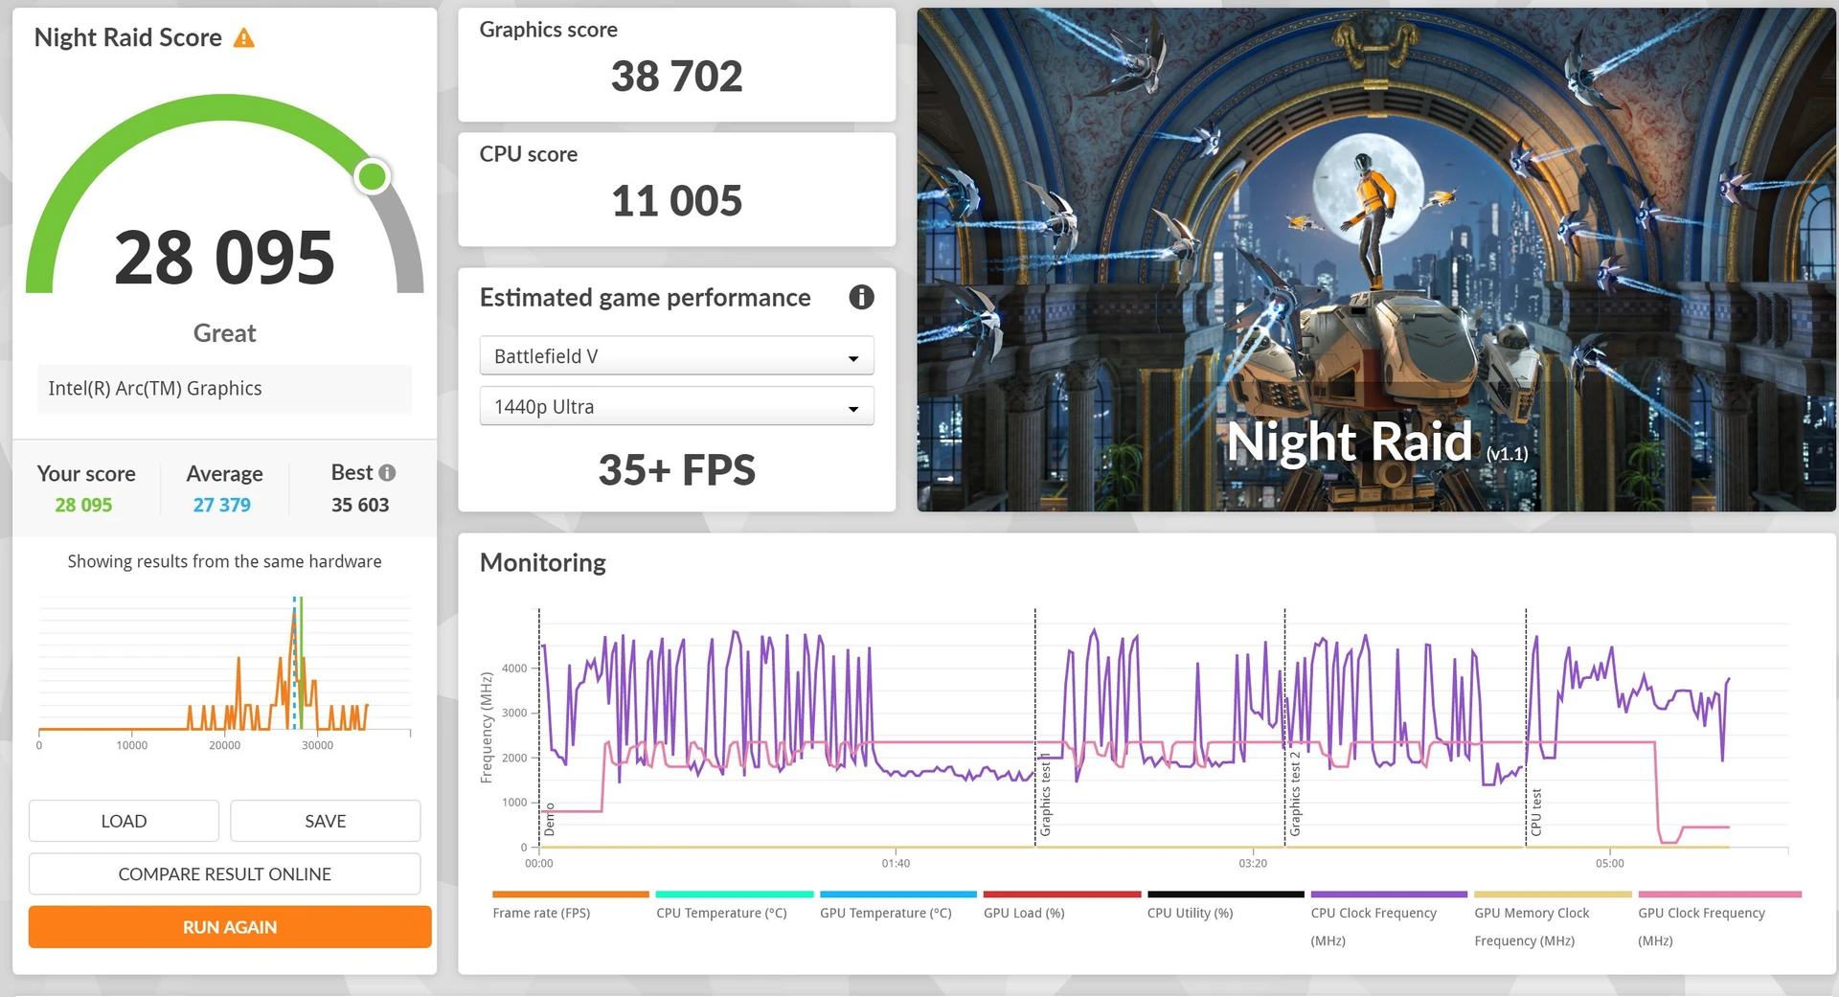The height and width of the screenshot is (997, 1839).
Task: Click the 35+ FPS estimate
Action: coord(676,469)
